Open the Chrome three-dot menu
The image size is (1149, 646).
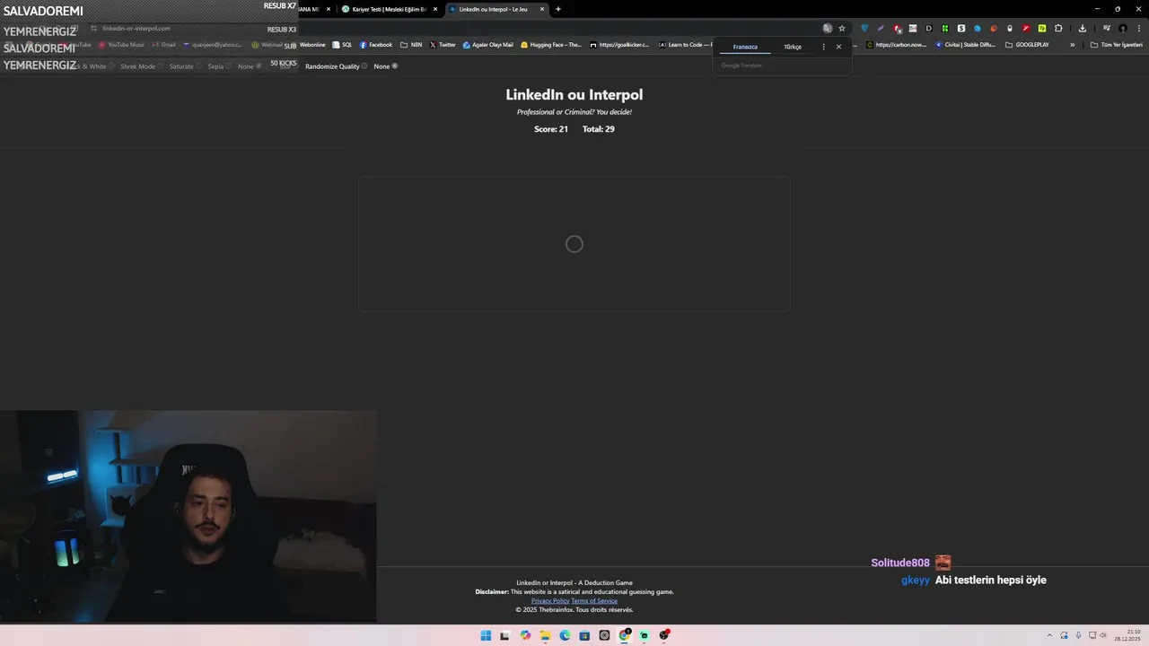click(1138, 28)
